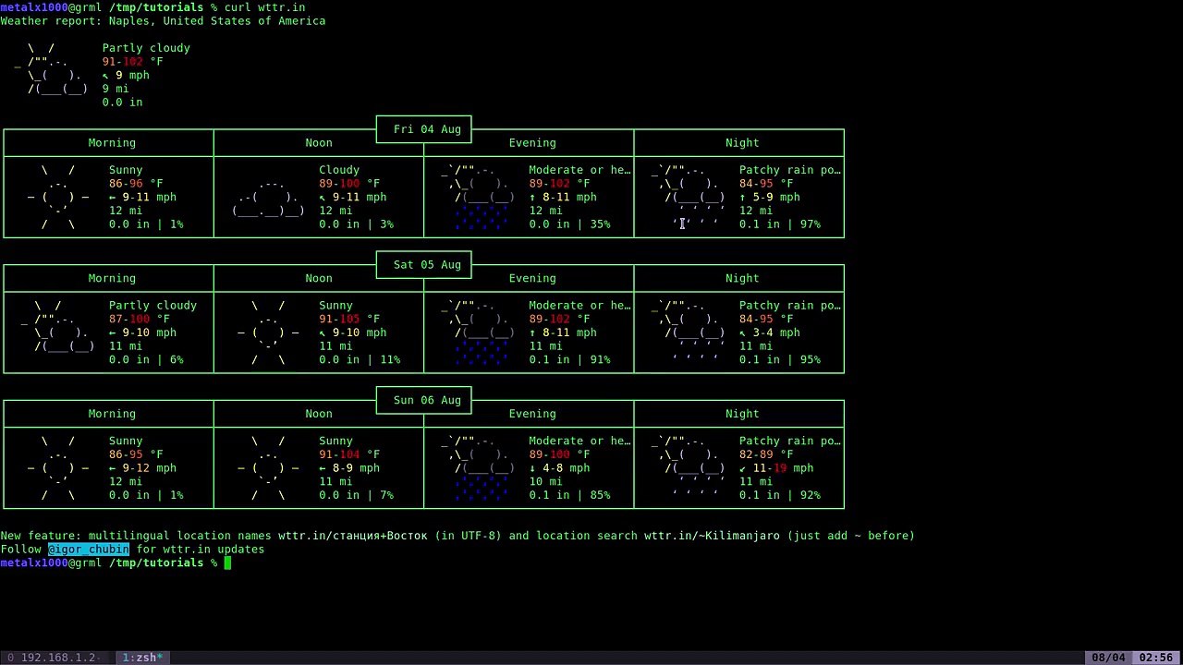
Task: Click Sunday morning's '9-12 mph' wind speed
Action: (x=150, y=468)
